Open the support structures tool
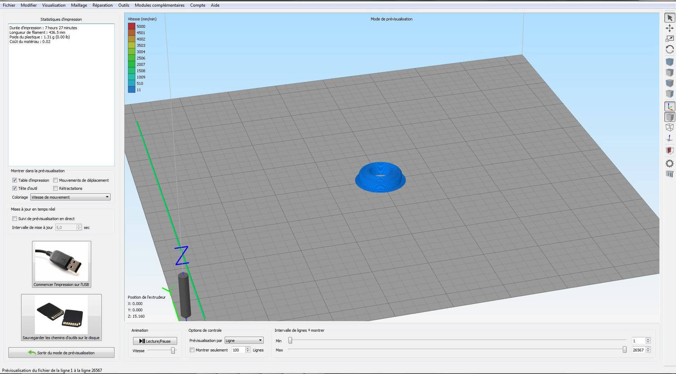Viewport: 676px width, 374px height. 670,174
